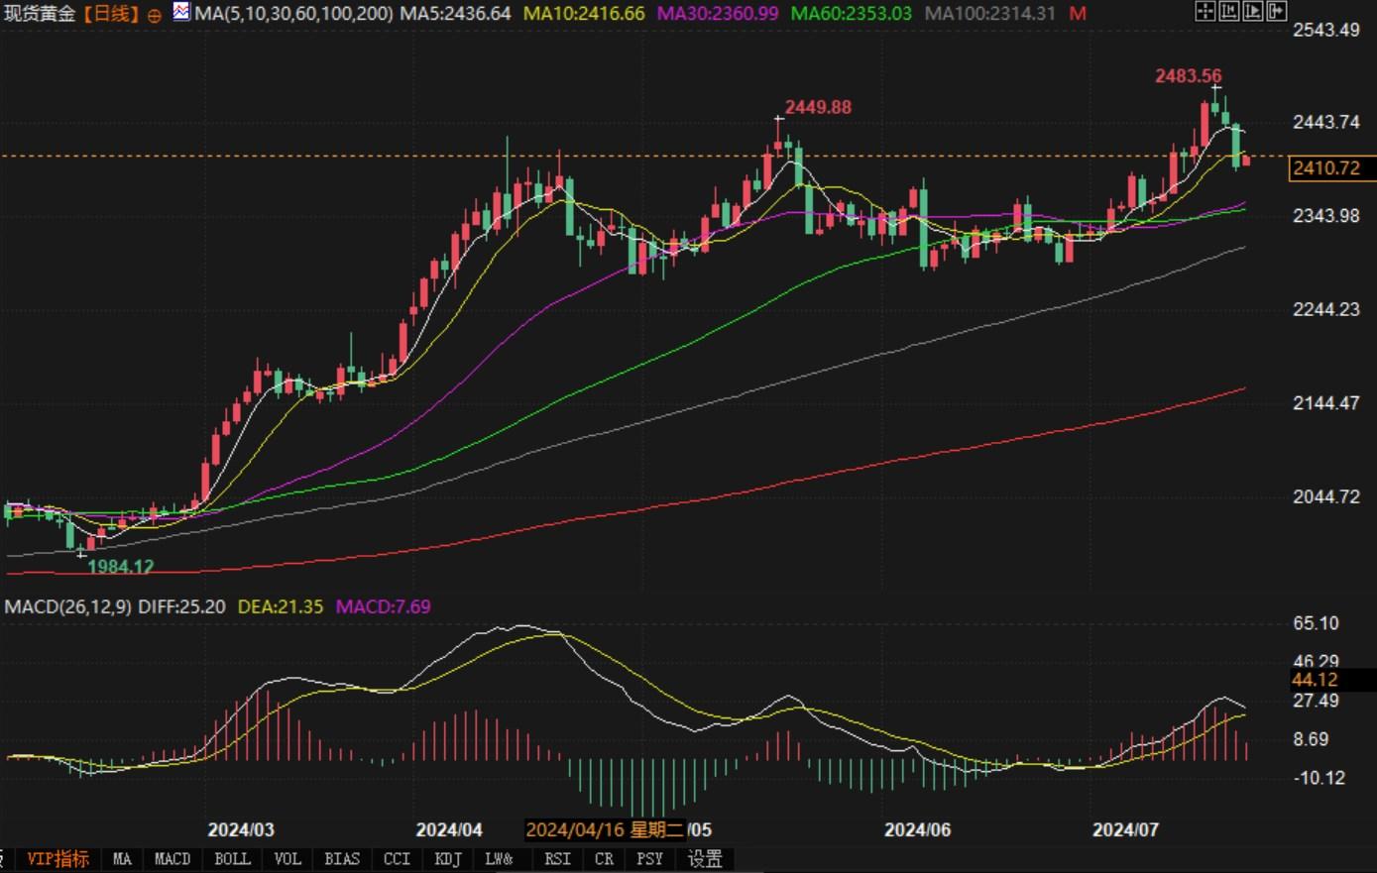This screenshot has width=1377, height=873.
Task: Click the 2410.72 current price tag
Action: point(1326,168)
